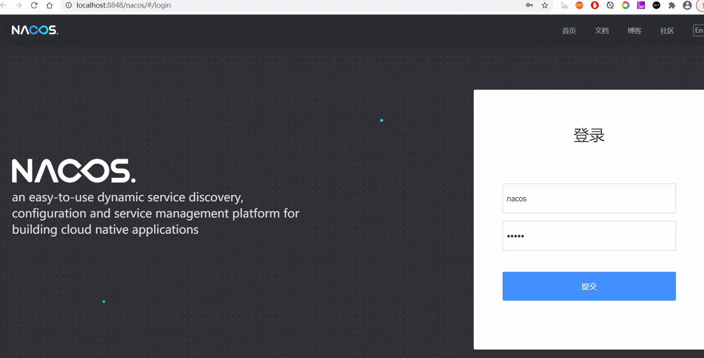Open the 文档 navigation link

click(602, 31)
